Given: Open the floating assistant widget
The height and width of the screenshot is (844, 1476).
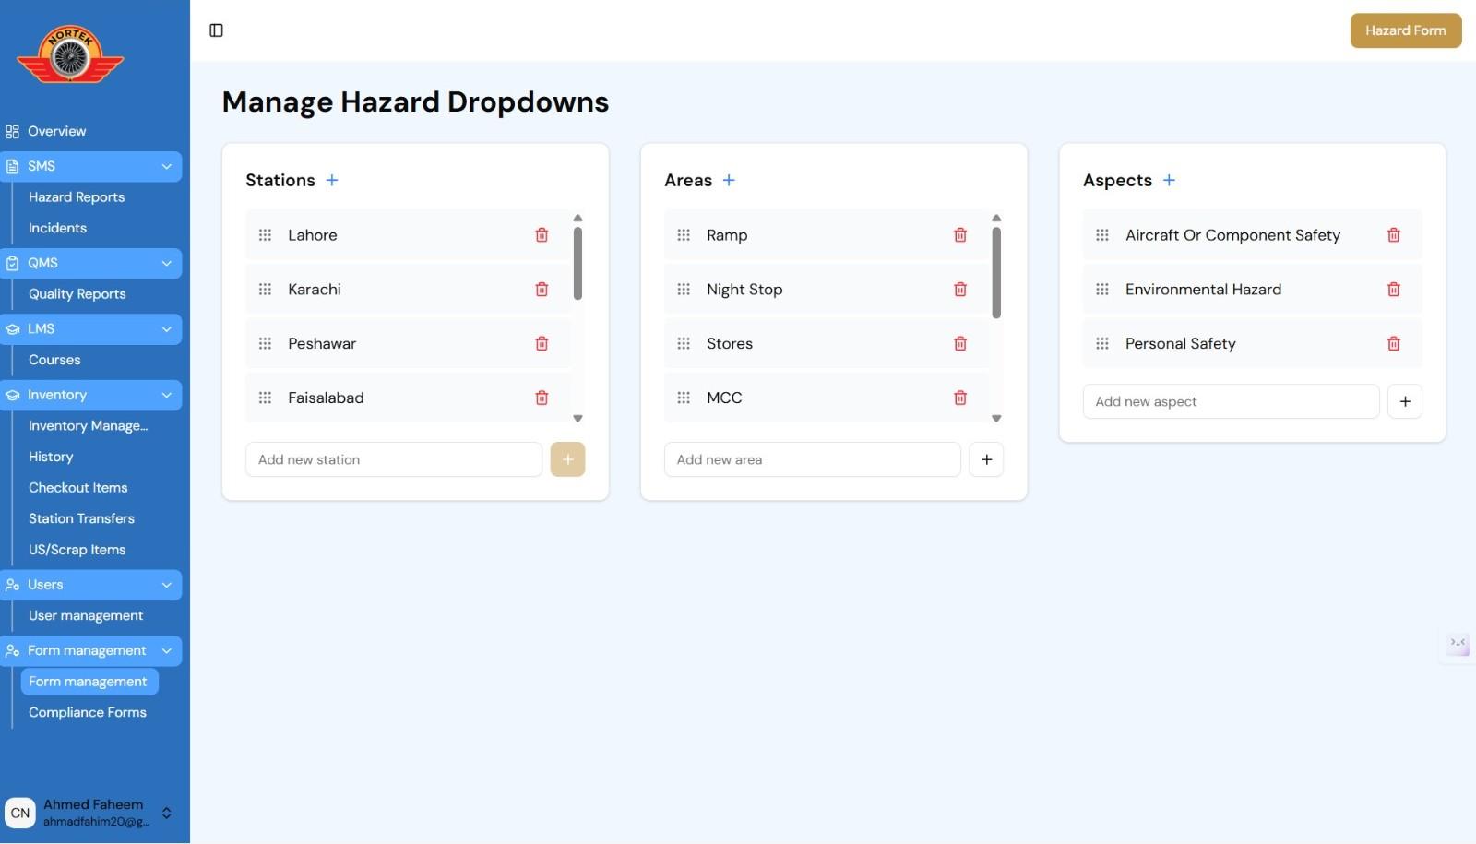Looking at the screenshot, I should click(x=1458, y=643).
